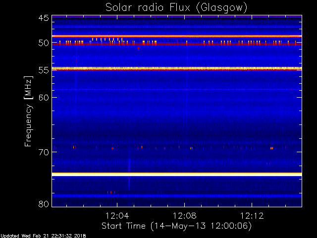Click the 60 frequency tick label
317x238 pixels.
click(43, 97)
